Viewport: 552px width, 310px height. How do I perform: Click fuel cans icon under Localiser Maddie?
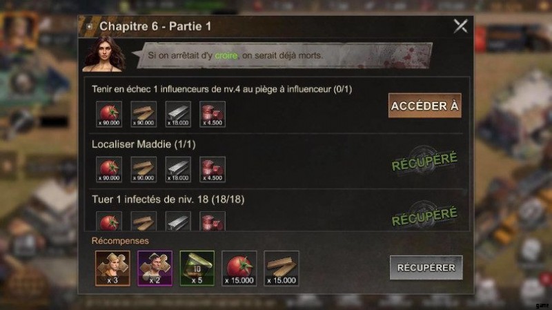213,169
